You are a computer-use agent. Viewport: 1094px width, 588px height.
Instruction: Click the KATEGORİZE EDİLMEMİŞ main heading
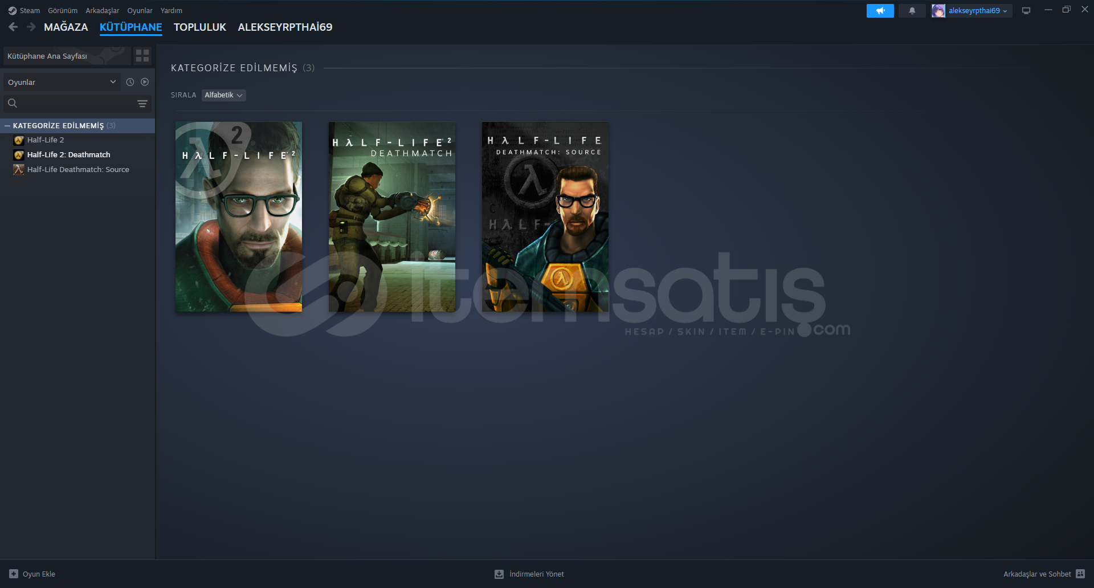(x=234, y=68)
